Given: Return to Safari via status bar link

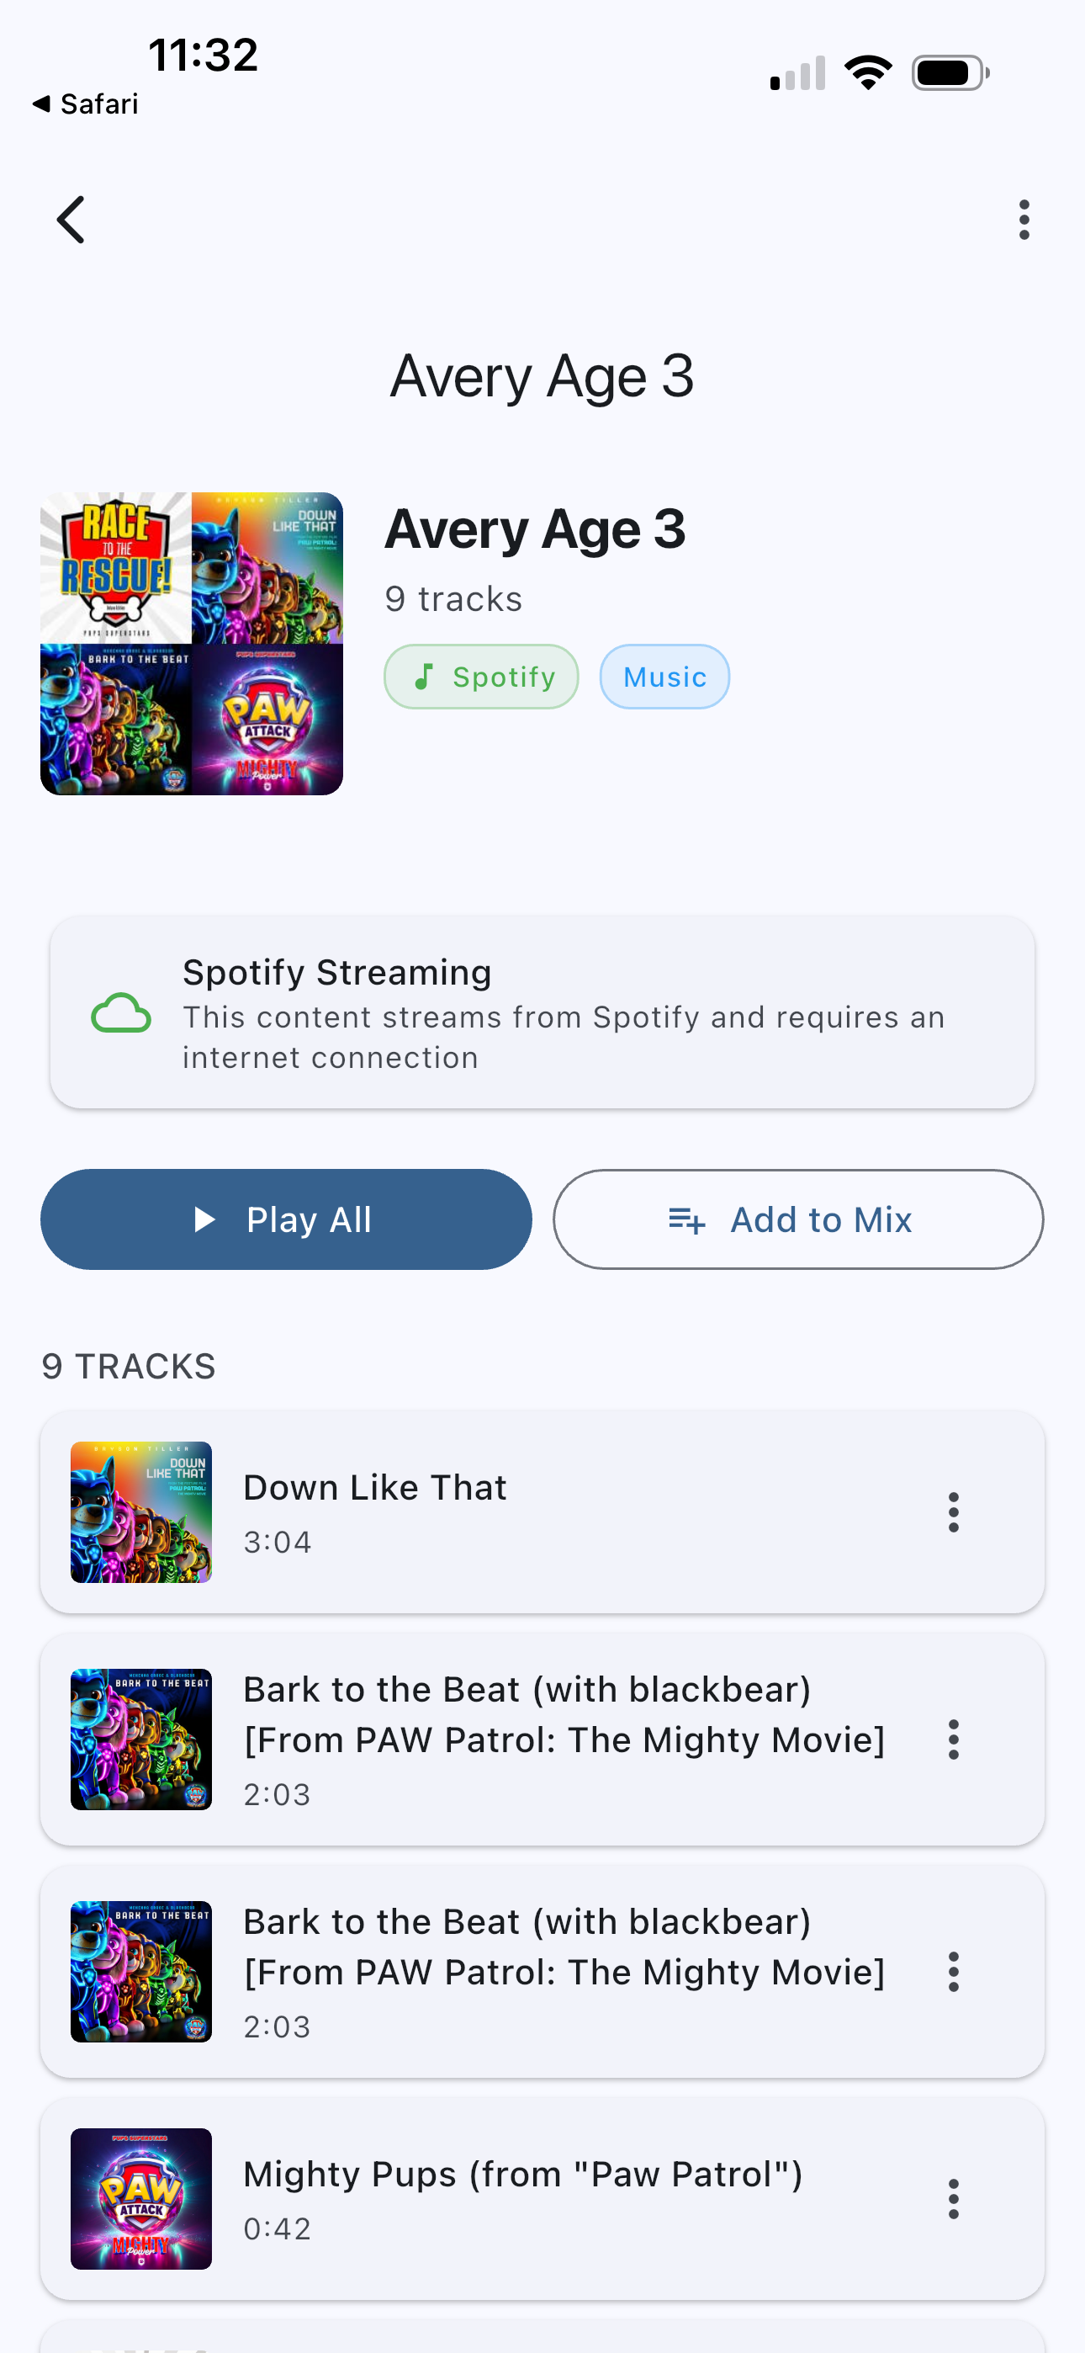Looking at the screenshot, I should (x=85, y=104).
